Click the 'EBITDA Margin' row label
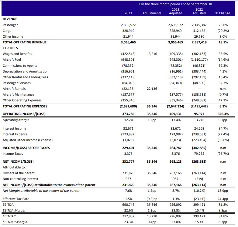This screenshot has height=227, width=238. point(14,210)
